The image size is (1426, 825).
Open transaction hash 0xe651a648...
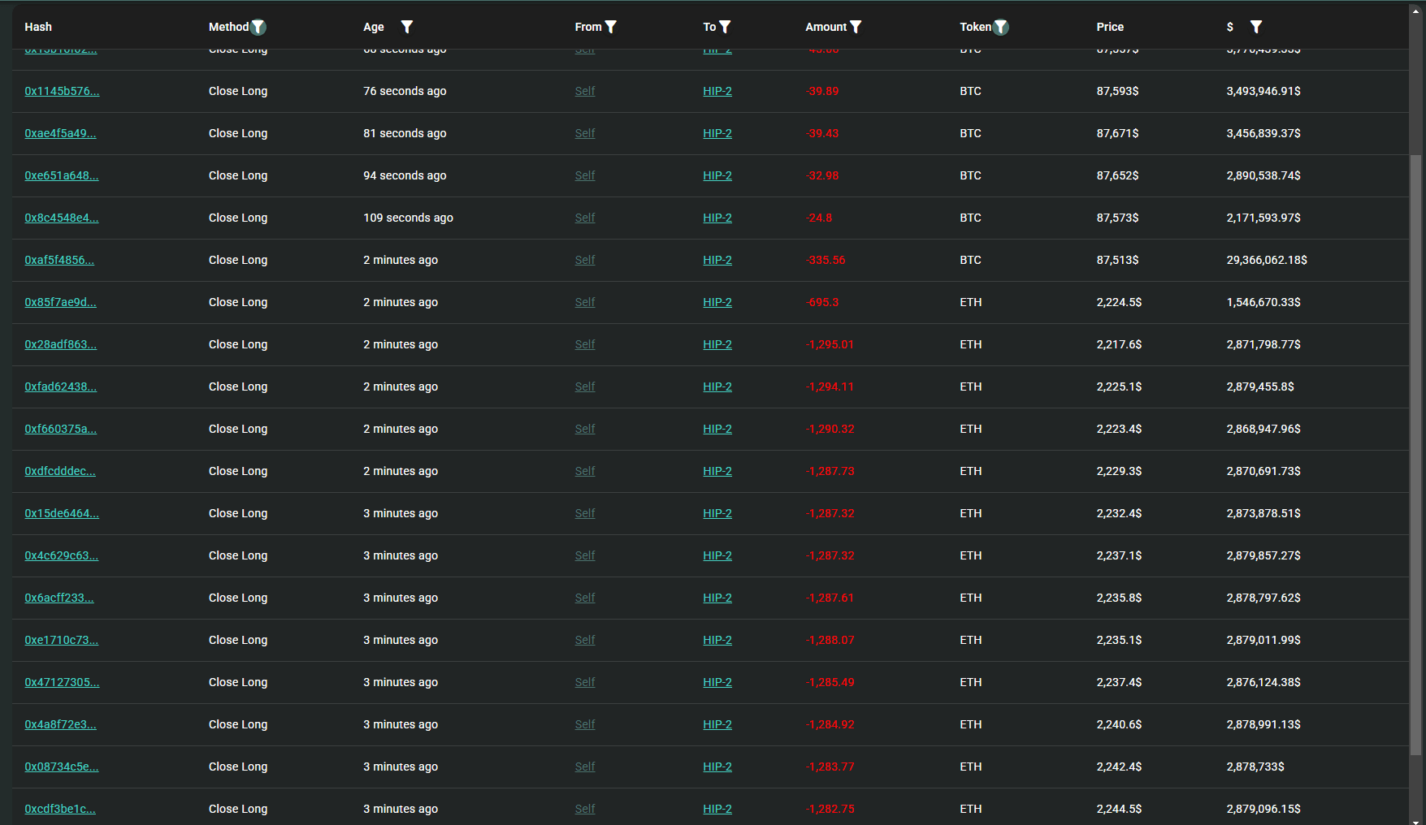pyautogui.click(x=62, y=175)
